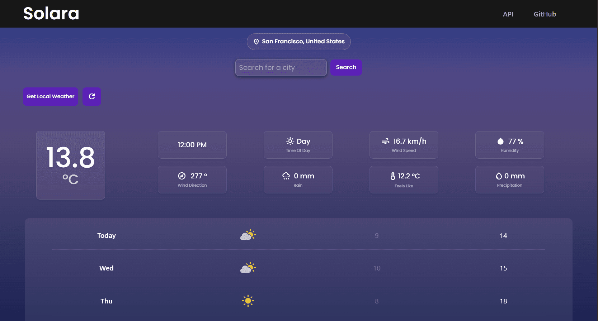Click Thursday's sunny forecast icon

(x=248, y=301)
